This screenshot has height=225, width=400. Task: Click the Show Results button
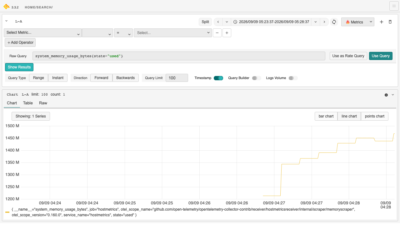pyautogui.click(x=19, y=67)
